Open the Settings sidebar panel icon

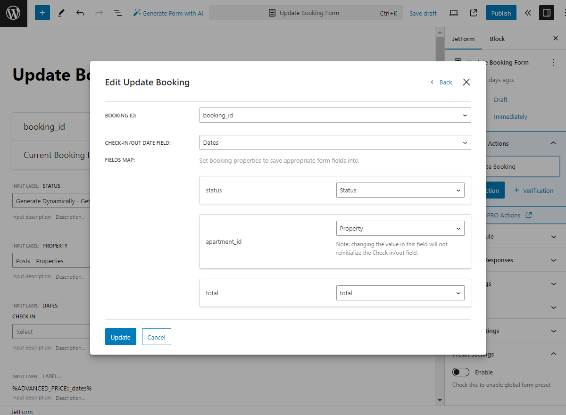point(547,13)
